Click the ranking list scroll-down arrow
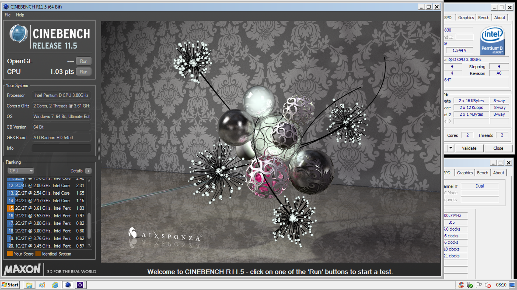Screen dimensions: 517x290 click(x=89, y=245)
